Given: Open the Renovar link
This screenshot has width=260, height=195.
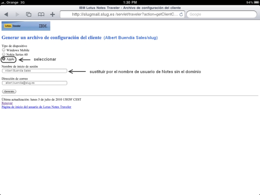Looking at the screenshot, I should 7,103.
